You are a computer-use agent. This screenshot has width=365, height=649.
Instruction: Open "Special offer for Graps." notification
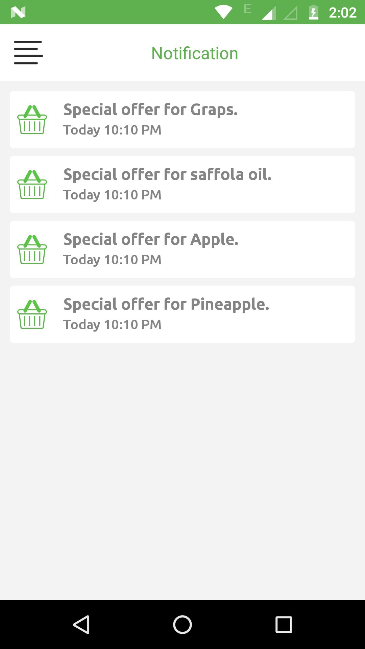(x=150, y=110)
